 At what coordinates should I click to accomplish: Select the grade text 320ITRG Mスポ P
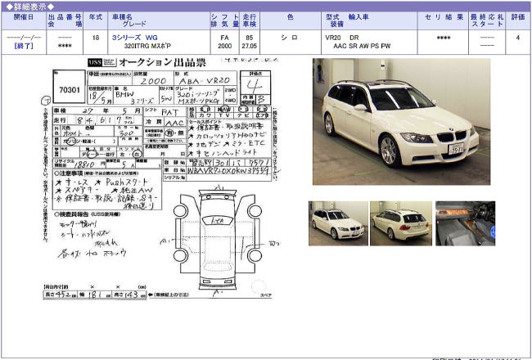(x=147, y=46)
